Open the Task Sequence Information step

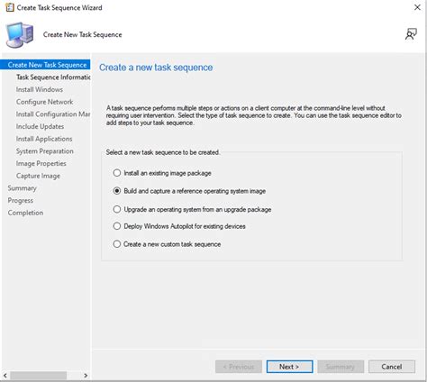(53, 77)
